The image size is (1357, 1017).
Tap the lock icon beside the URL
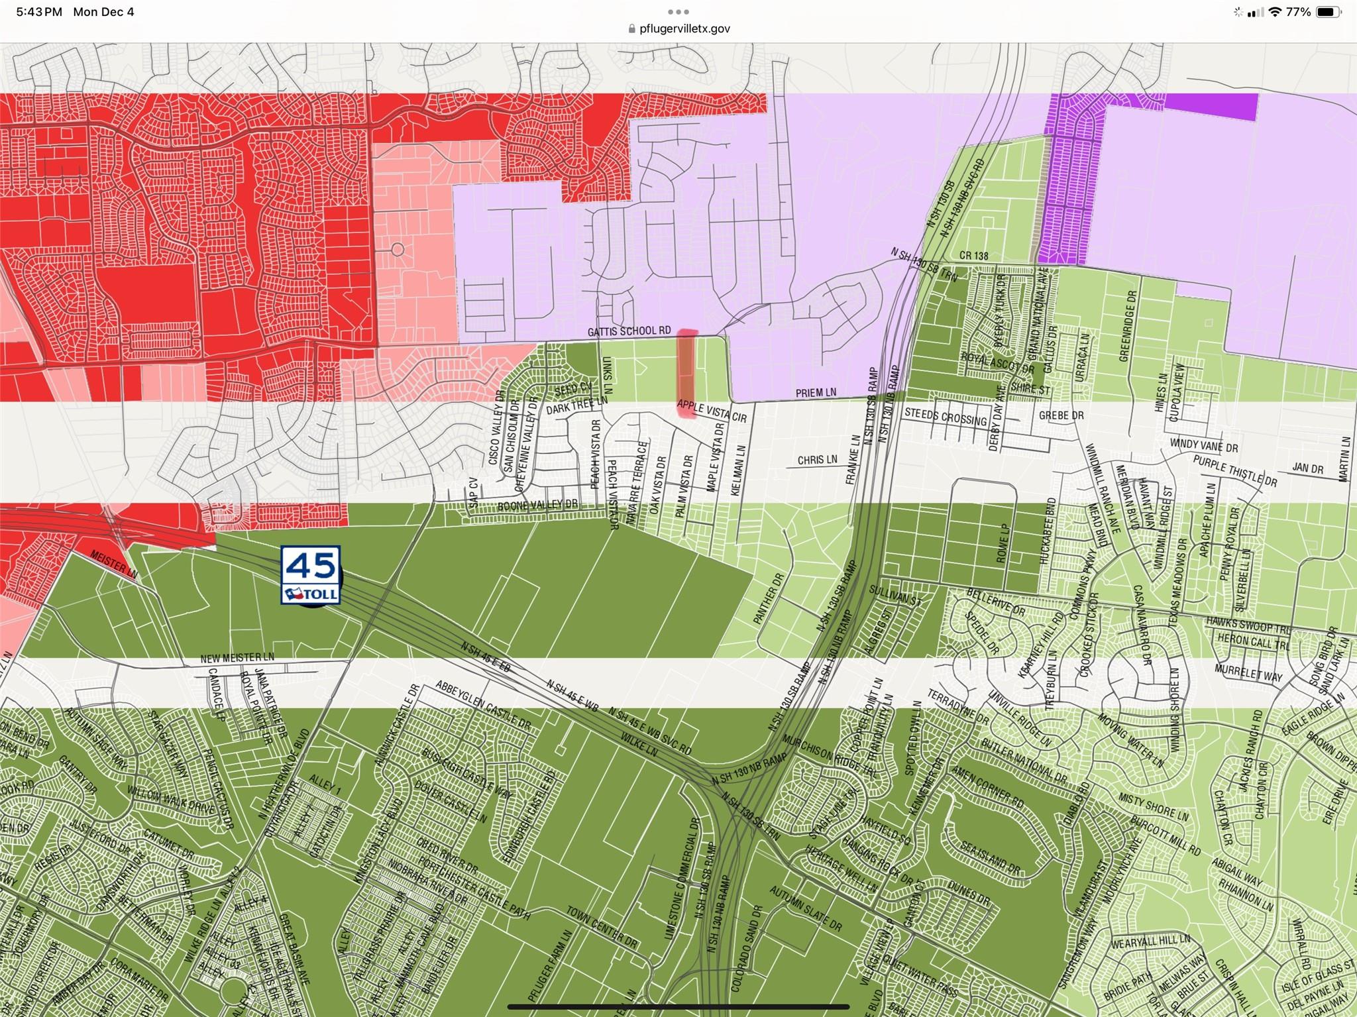(631, 28)
